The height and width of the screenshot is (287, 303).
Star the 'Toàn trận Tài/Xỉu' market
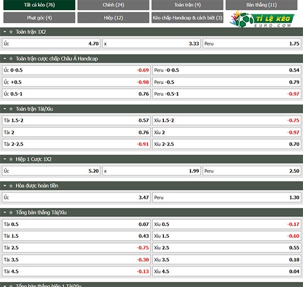(11, 109)
